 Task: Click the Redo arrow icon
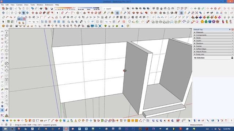tap(36, 8)
